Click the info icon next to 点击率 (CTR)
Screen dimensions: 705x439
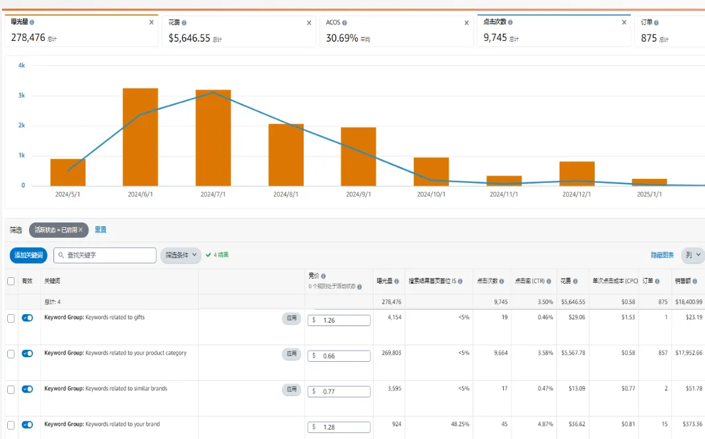[x=549, y=281]
